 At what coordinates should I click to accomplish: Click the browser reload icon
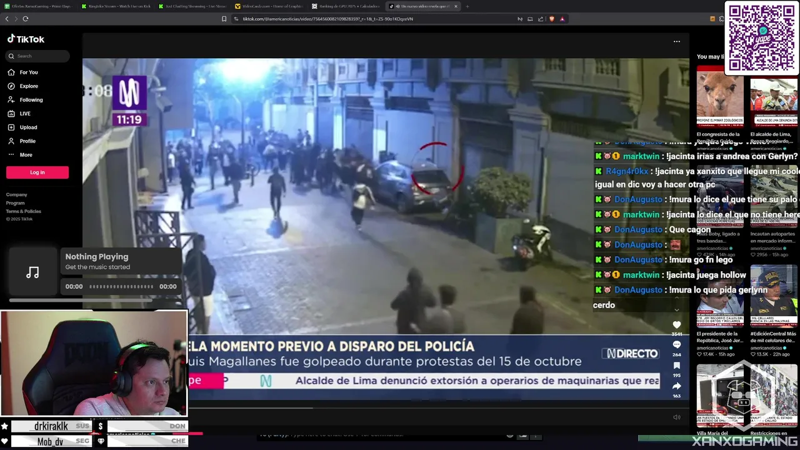pyautogui.click(x=26, y=19)
